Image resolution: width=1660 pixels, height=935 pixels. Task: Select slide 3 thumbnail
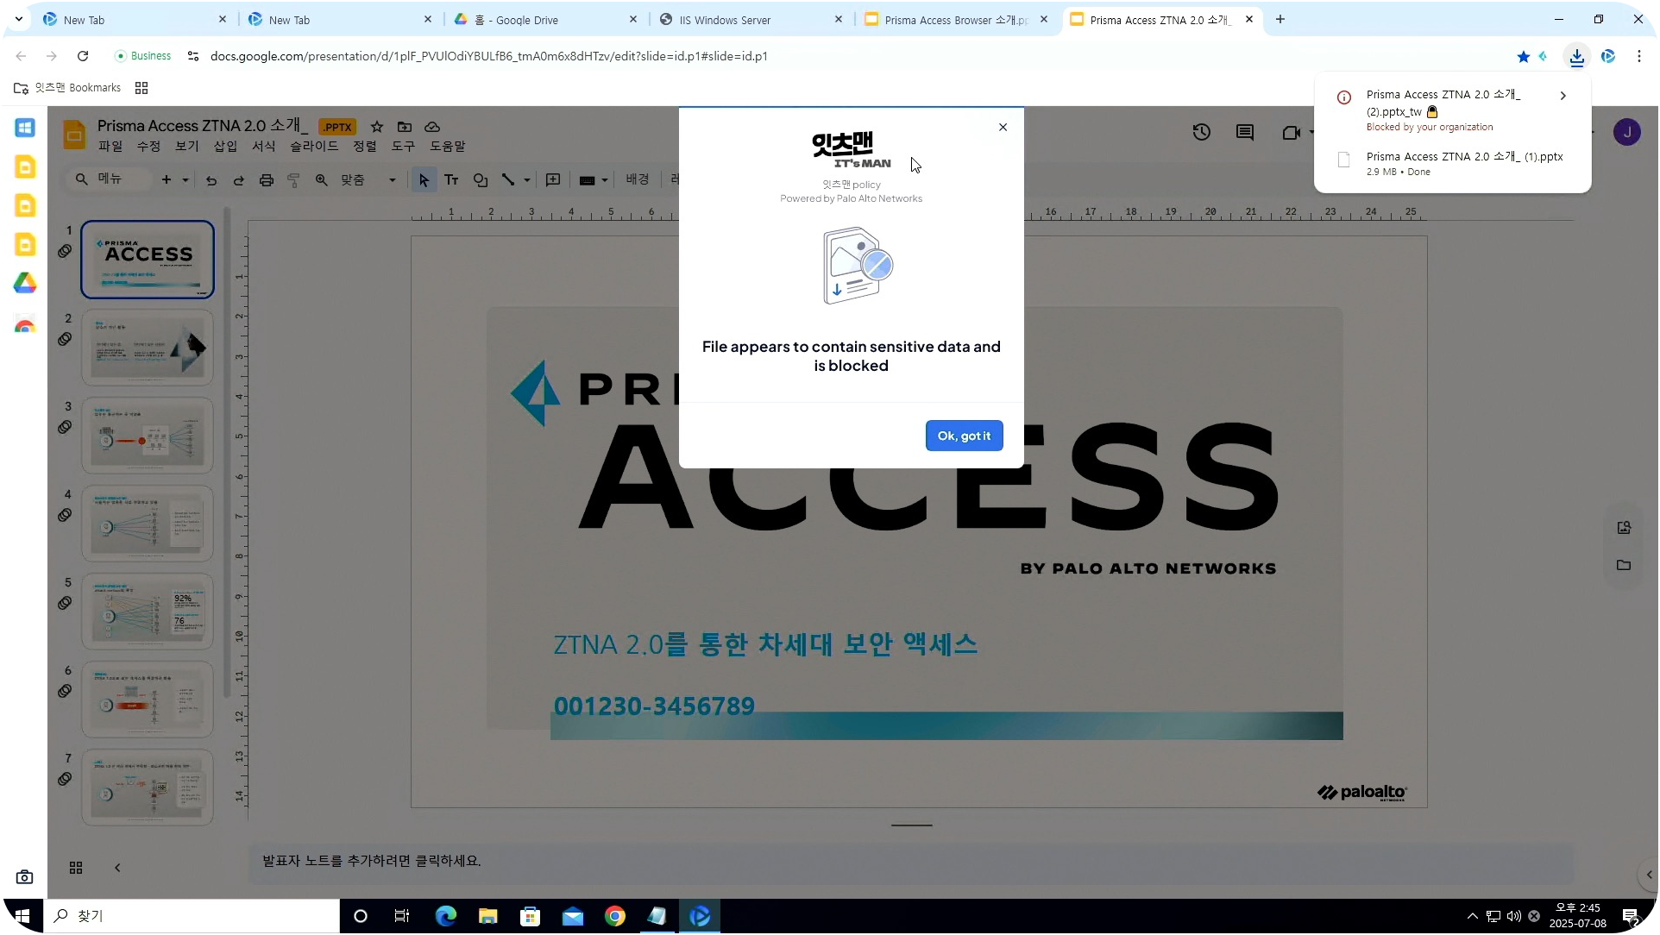click(148, 435)
